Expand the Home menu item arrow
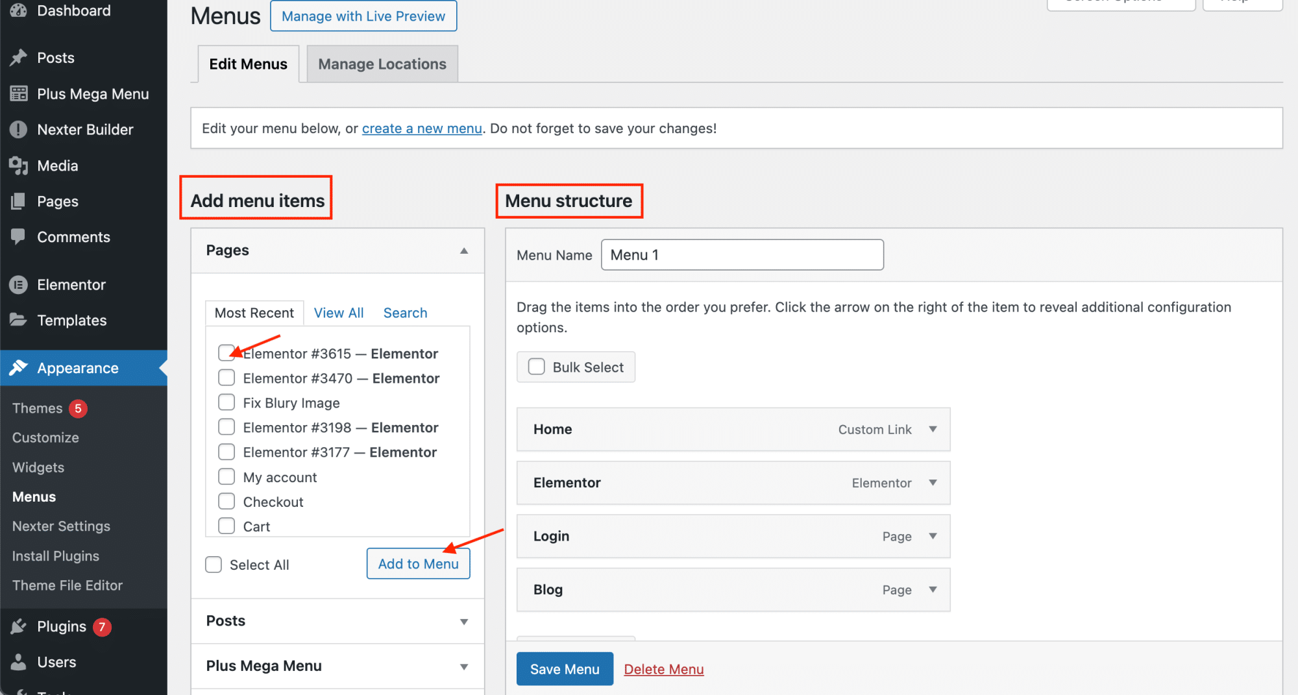The width and height of the screenshot is (1298, 695). [x=933, y=430]
